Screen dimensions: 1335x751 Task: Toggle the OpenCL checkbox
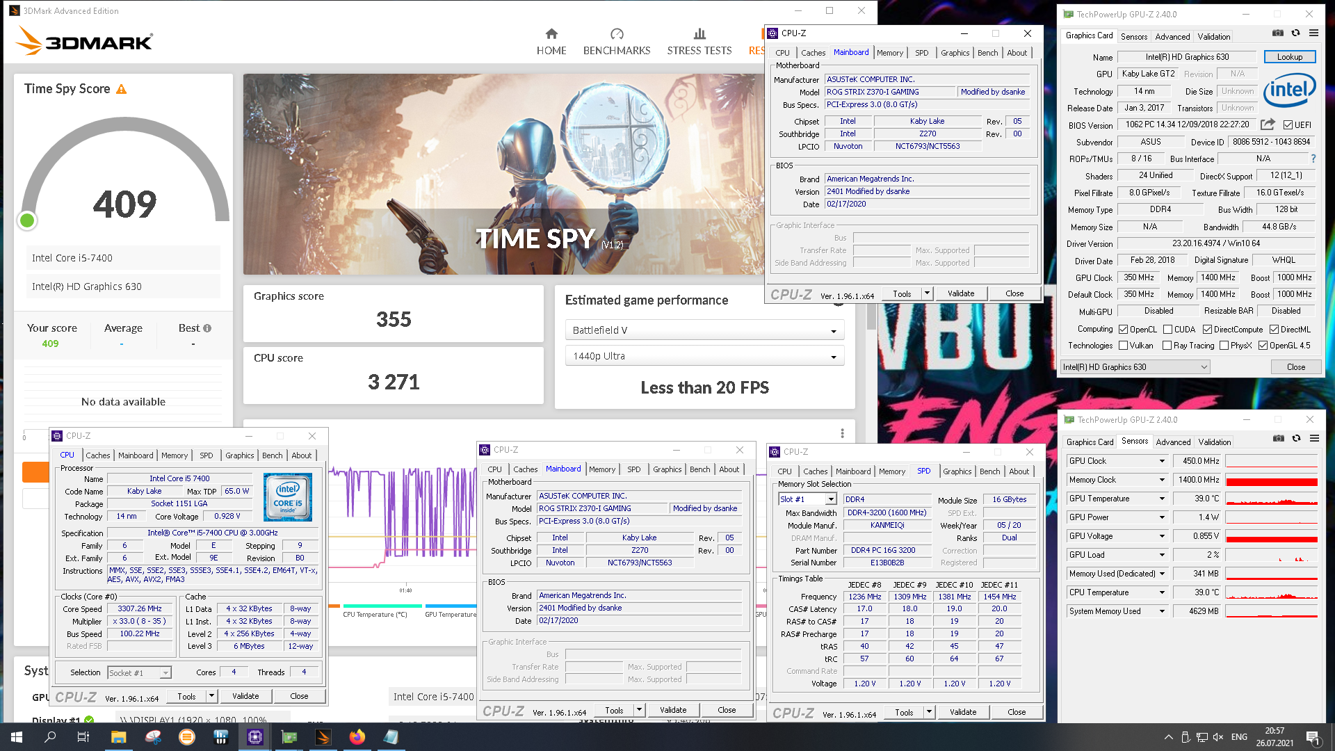[x=1123, y=329]
